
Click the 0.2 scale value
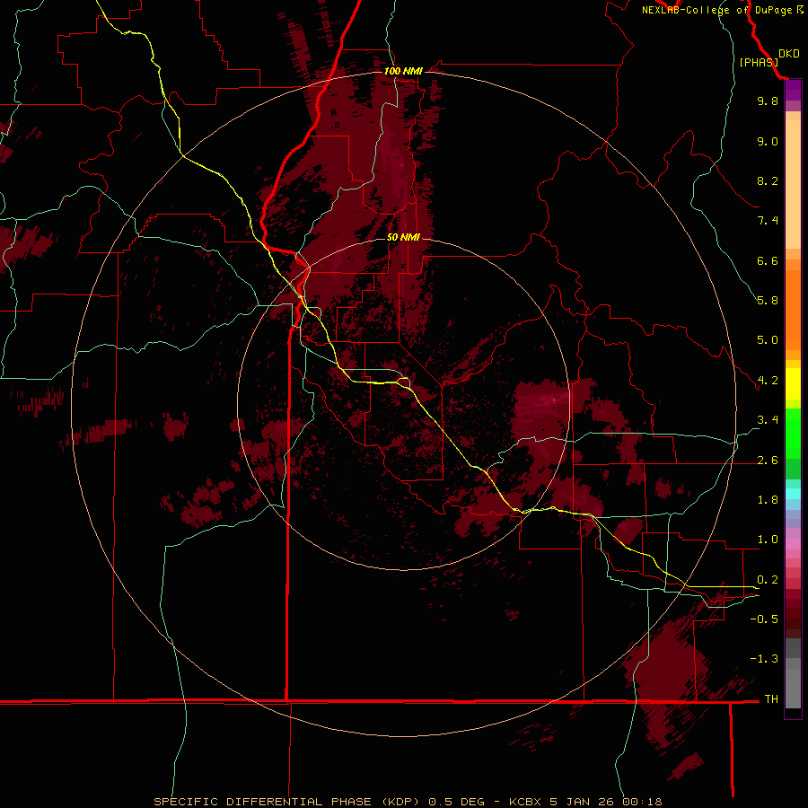[x=768, y=580]
